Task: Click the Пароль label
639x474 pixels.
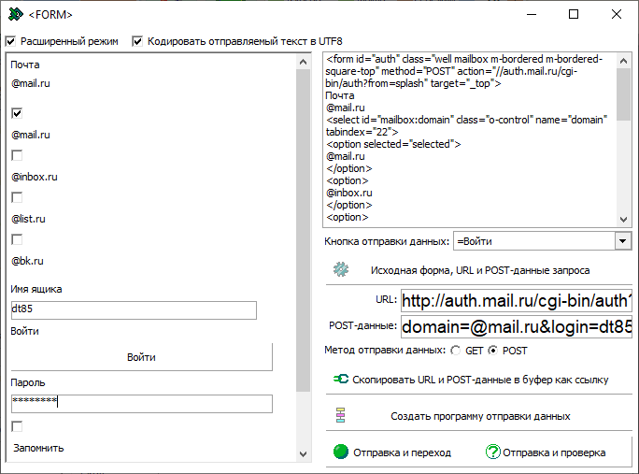Action: coord(28,382)
